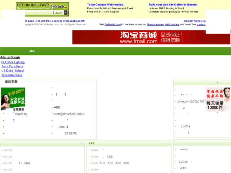The height and width of the screenshot is (173, 231).
Task: Click 23.28-32 list entry
Action: point(71,133)
